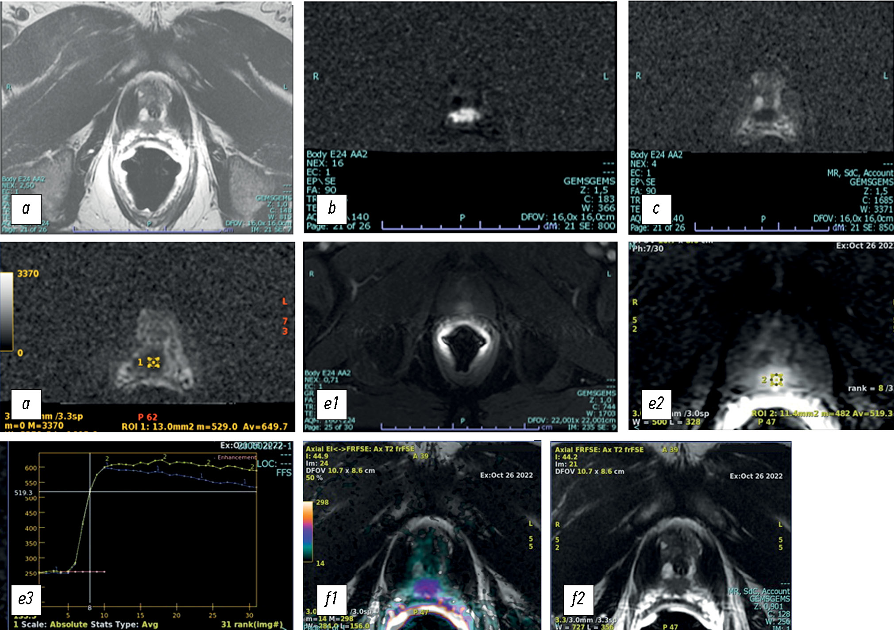
Task: Click panel label 'e1' box
Action: pos(331,404)
